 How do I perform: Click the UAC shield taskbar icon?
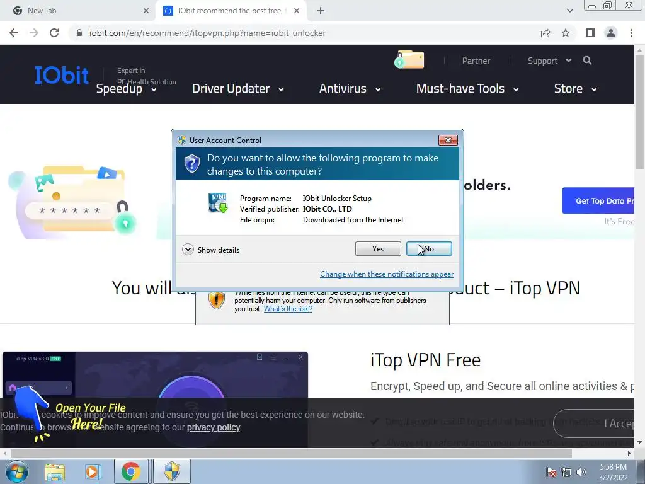click(171, 471)
